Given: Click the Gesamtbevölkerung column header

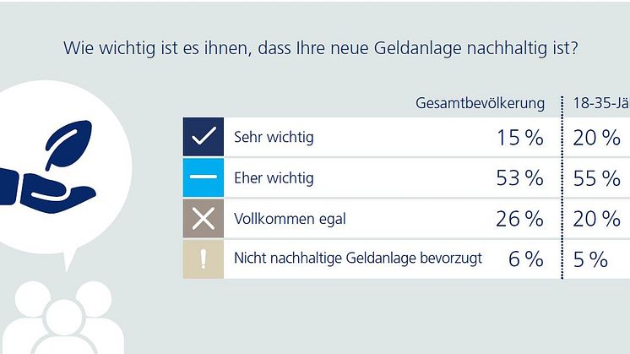Looking at the screenshot, I should [x=480, y=103].
